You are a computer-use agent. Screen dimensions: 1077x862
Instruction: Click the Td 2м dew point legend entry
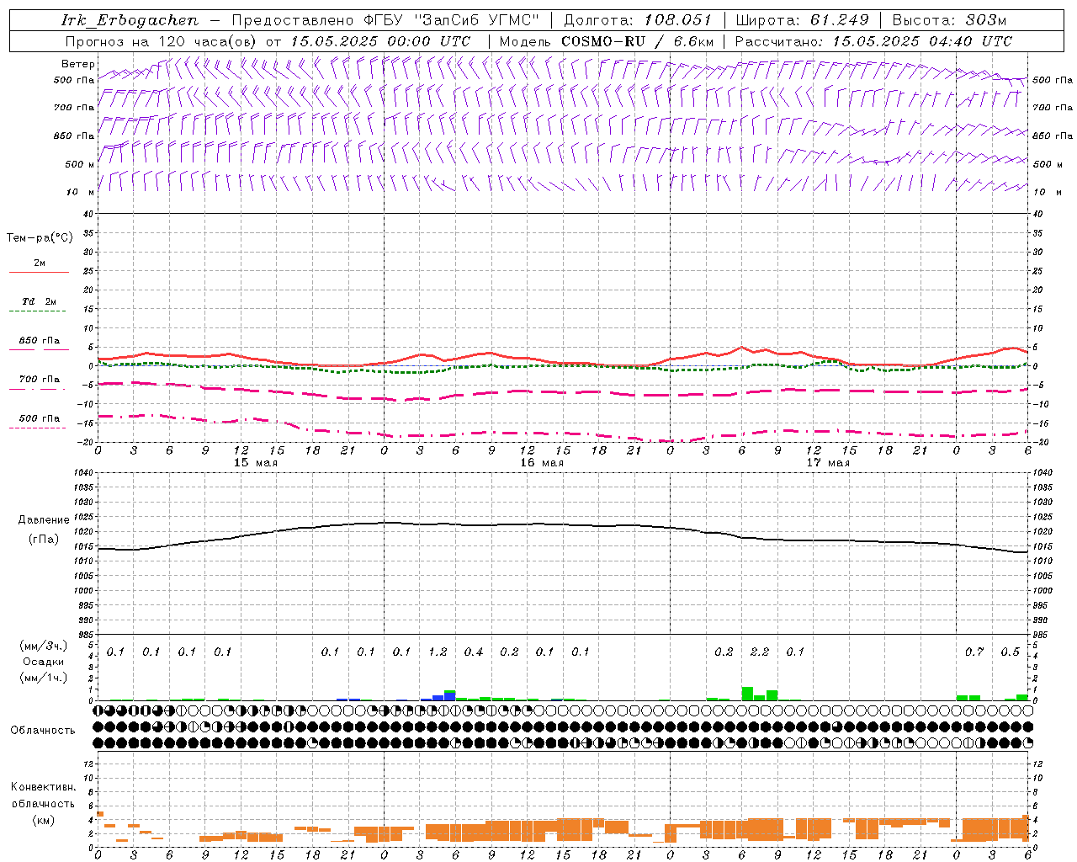click(39, 301)
